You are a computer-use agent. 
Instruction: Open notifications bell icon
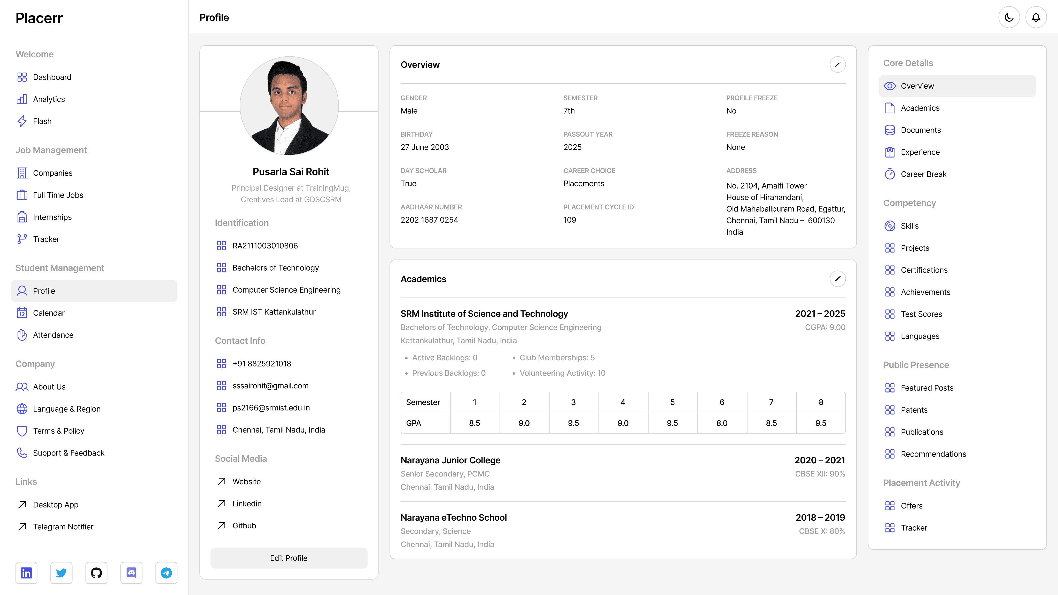(1036, 17)
